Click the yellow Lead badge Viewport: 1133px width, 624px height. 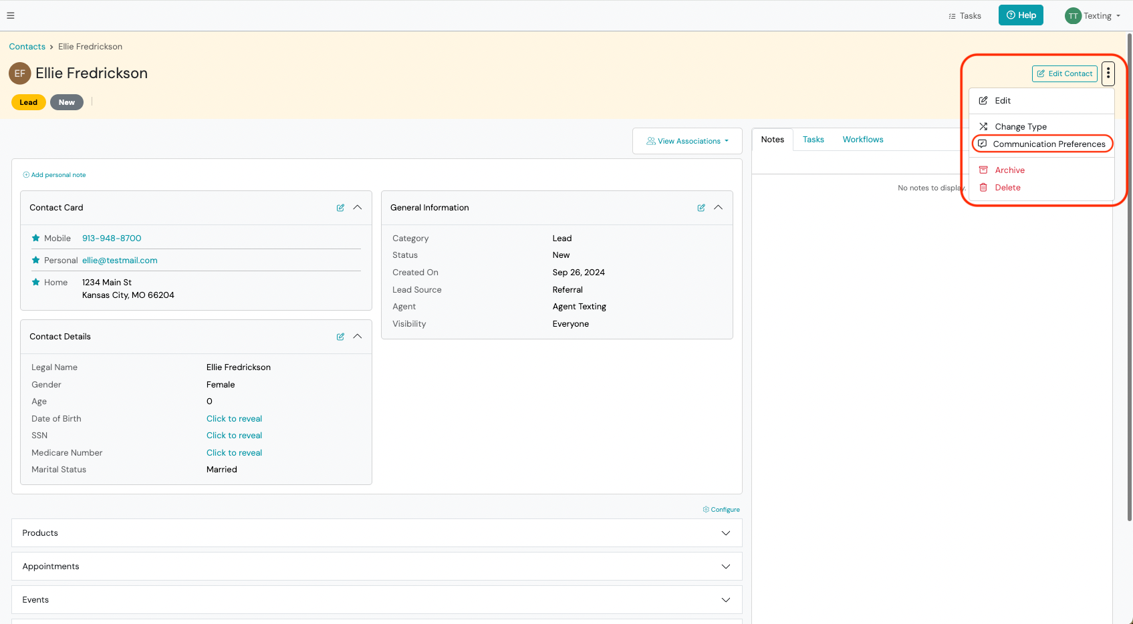29,102
